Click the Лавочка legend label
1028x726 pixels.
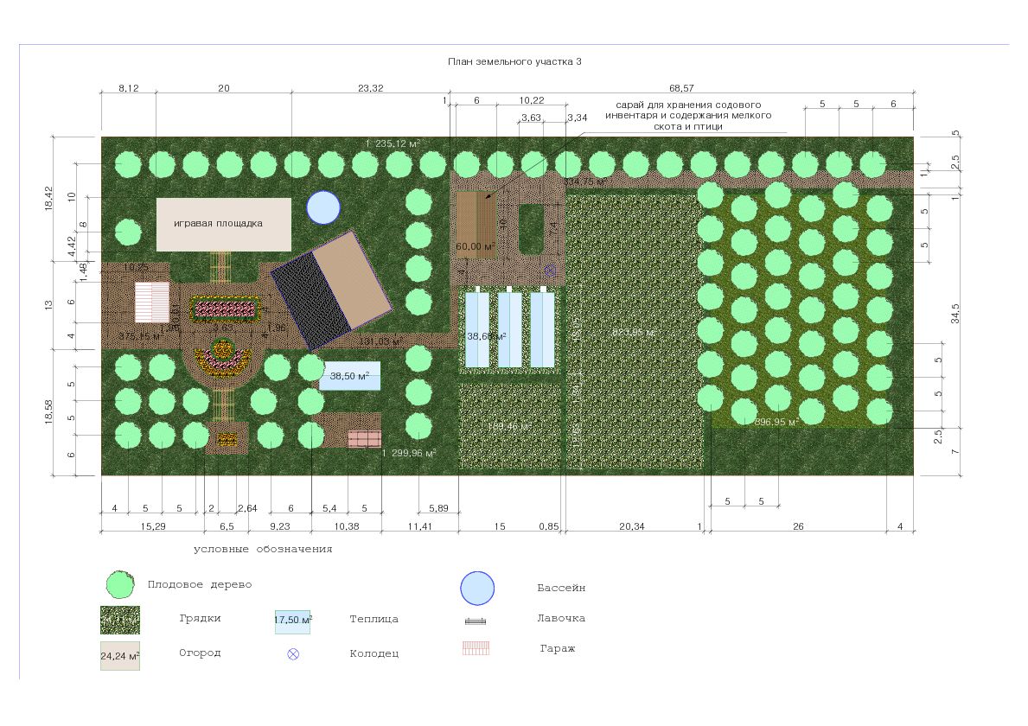(x=561, y=619)
